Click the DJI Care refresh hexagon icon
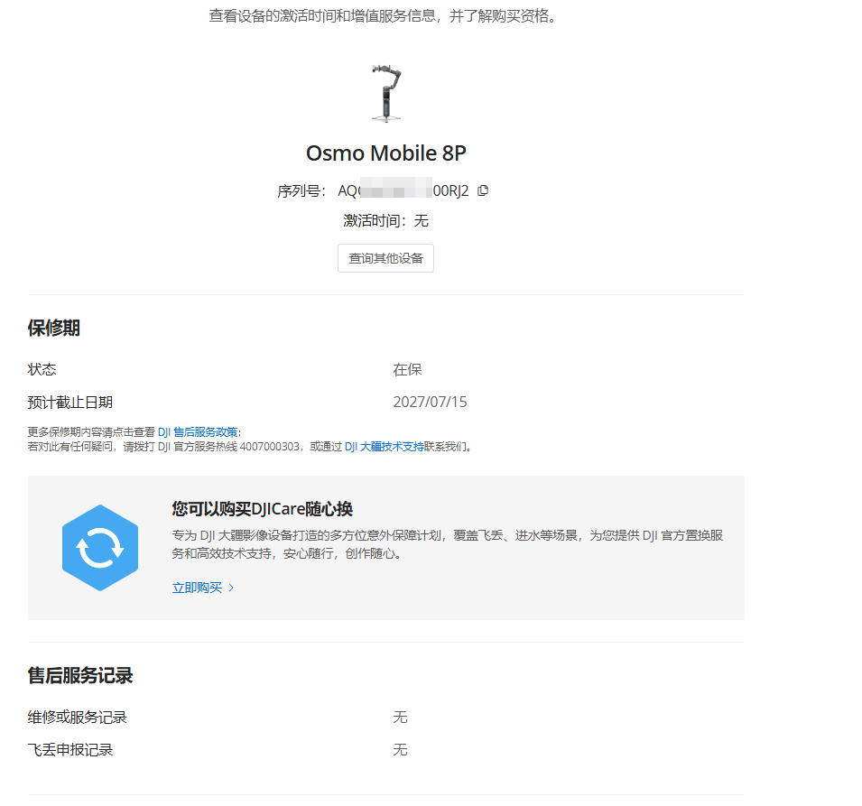Image resolution: width=862 pixels, height=806 pixels. [x=100, y=548]
